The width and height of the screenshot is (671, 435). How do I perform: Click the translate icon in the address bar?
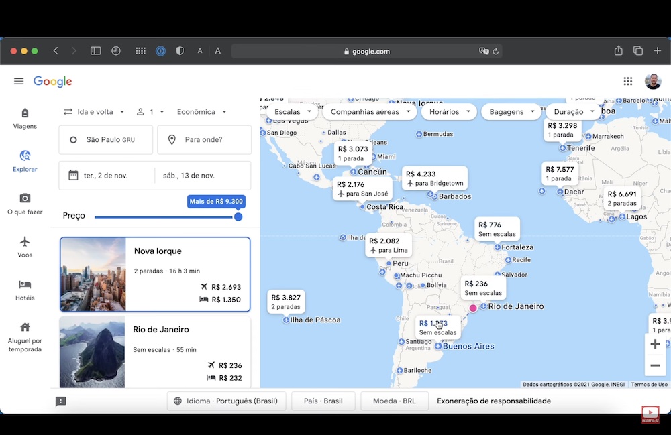[484, 51]
